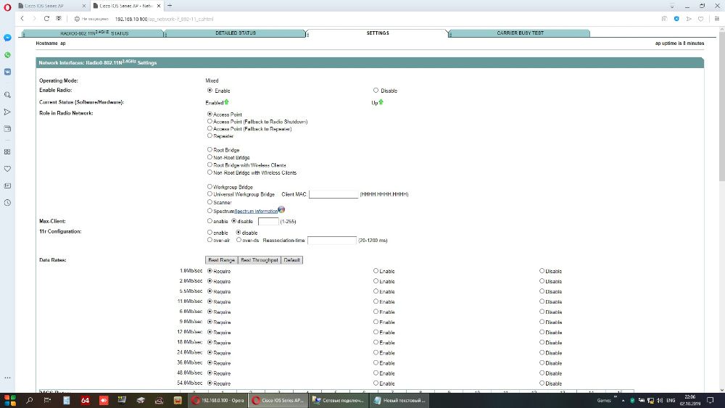Choose enable for 11r Configuration
This screenshot has width=725, height=408.
click(210, 233)
